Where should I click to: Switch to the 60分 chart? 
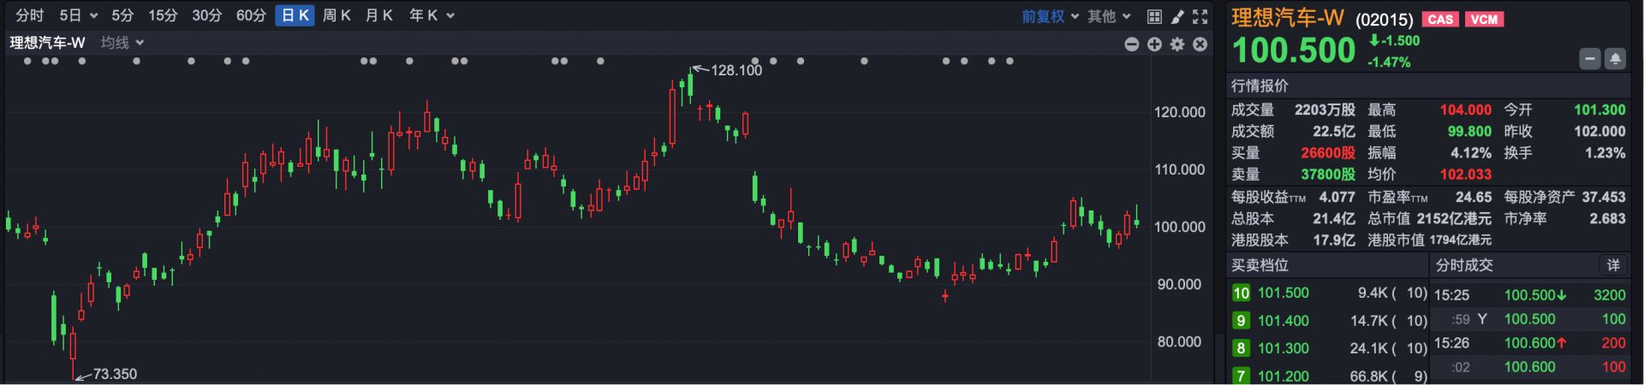tap(251, 15)
